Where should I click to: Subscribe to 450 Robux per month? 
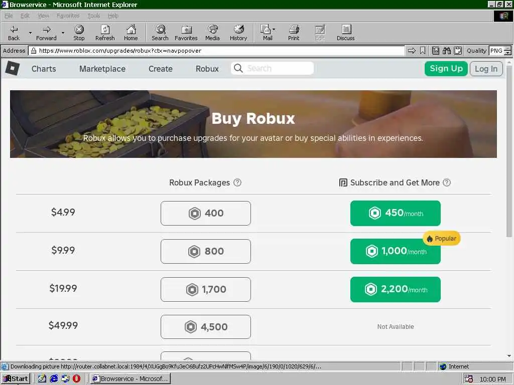[396, 213]
